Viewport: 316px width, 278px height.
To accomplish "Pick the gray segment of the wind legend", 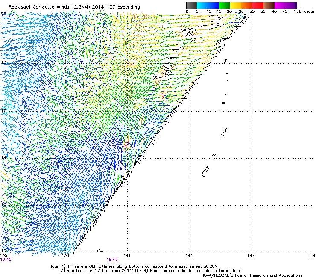I will coord(191,5).
